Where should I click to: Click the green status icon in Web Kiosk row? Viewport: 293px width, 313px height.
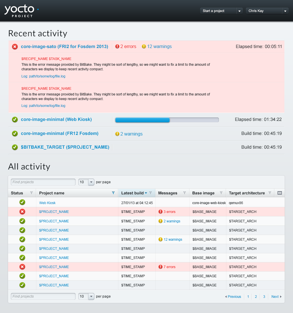[22, 202]
